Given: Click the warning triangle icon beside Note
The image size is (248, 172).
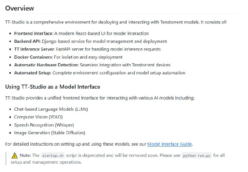Looking at the screenshot, I should [15, 156].
